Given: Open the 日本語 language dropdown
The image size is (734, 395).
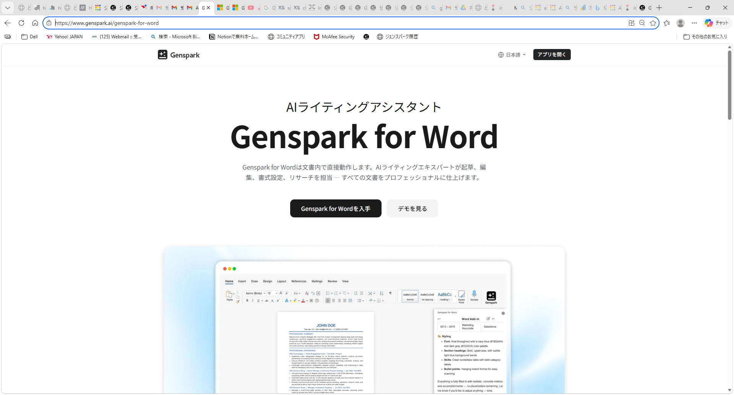Looking at the screenshot, I should 512,55.
